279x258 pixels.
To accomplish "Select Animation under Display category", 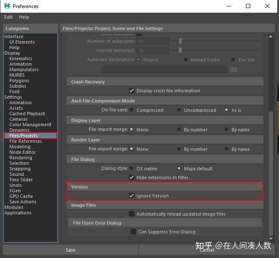I will point(20,64).
